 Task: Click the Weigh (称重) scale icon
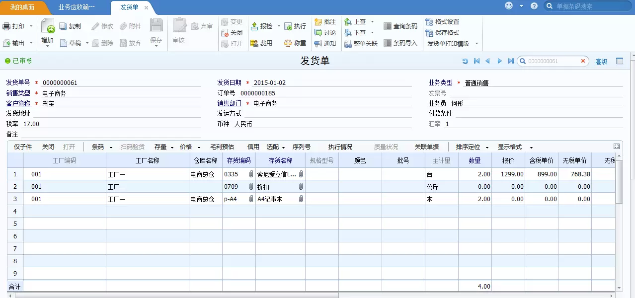[288, 43]
